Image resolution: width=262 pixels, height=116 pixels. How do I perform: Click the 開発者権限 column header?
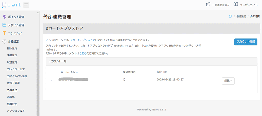[129, 72]
